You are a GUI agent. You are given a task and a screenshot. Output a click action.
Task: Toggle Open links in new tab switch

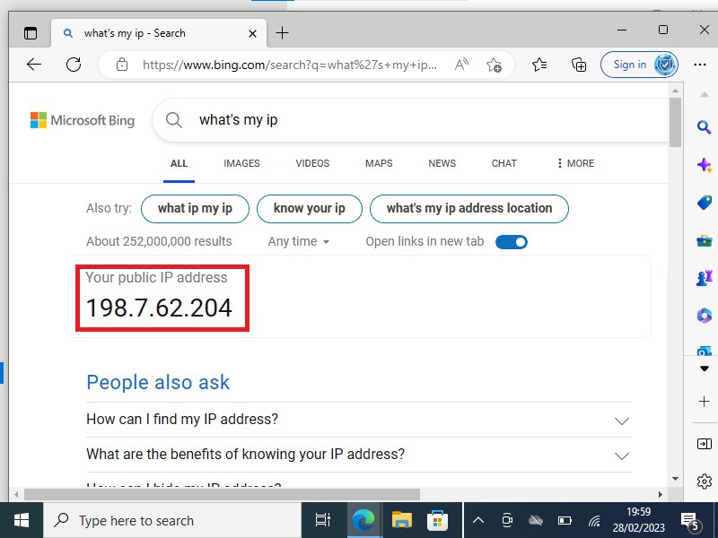(511, 242)
